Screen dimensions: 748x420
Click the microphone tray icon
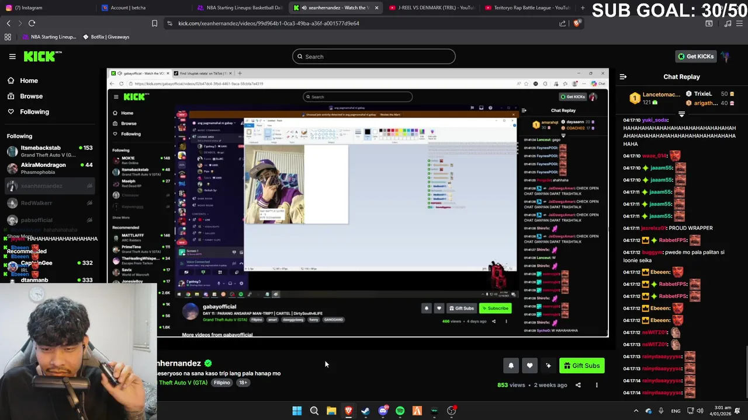pos(661,411)
